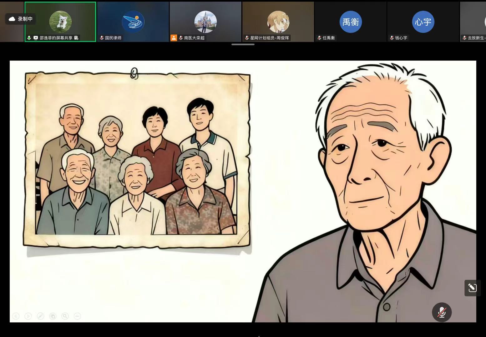This screenshot has width=486, height=337.
Task: Open the see-all-slides icon in slideshow toolbar
Action: [x=53, y=316]
